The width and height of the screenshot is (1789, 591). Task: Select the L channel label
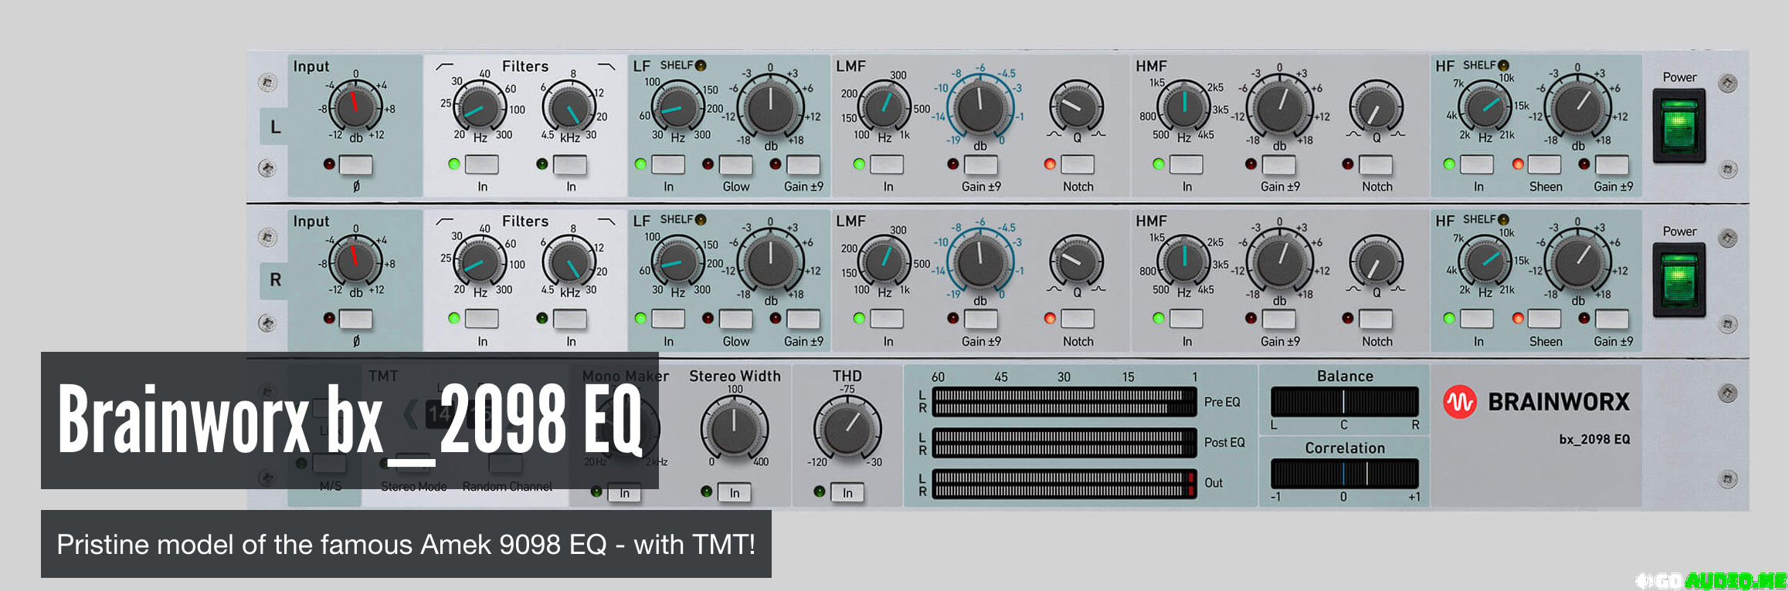point(275,127)
